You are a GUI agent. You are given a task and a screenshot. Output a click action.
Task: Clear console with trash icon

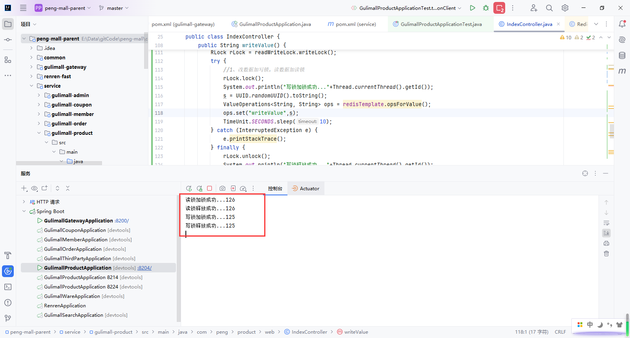tap(606, 253)
